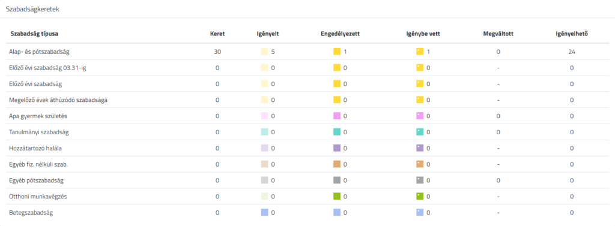Click the green Igénybe vett swatch for Otthoni munkavégzés
This screenshot has height=226, width=615.
(420, 197)
